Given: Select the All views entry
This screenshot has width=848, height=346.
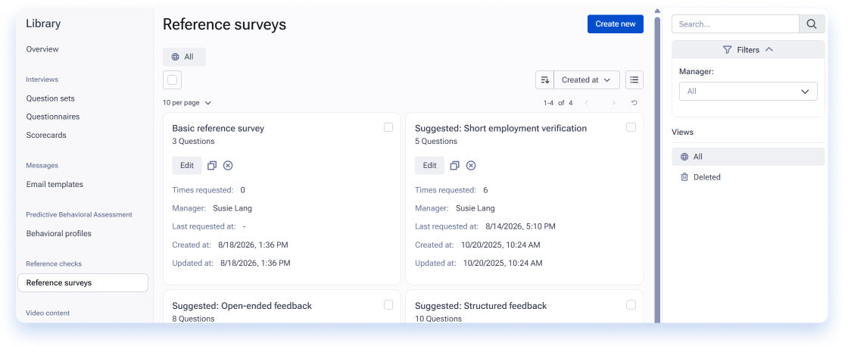Looking at the screenshot, I should pos(748,157).
